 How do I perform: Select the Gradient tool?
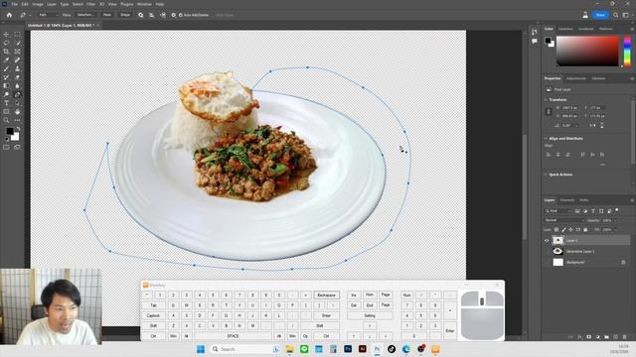[6, 86]
